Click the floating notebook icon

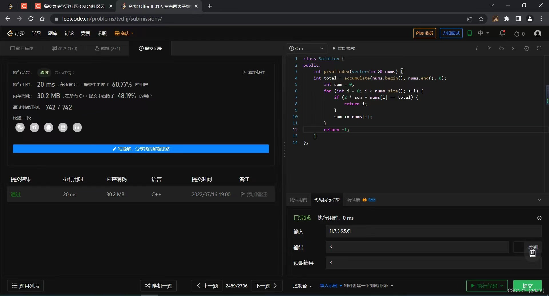click(x=532, y=254)
